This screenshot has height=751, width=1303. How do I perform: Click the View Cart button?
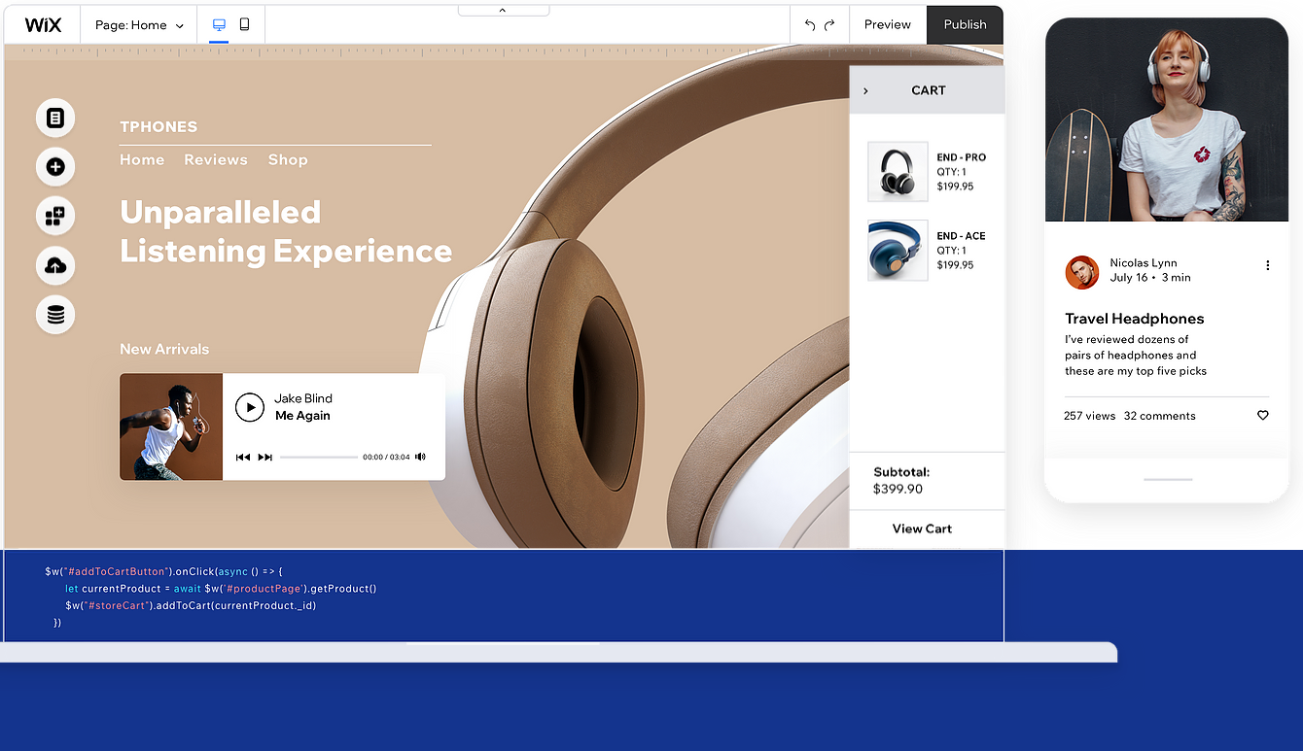click(x=922, y=529)
